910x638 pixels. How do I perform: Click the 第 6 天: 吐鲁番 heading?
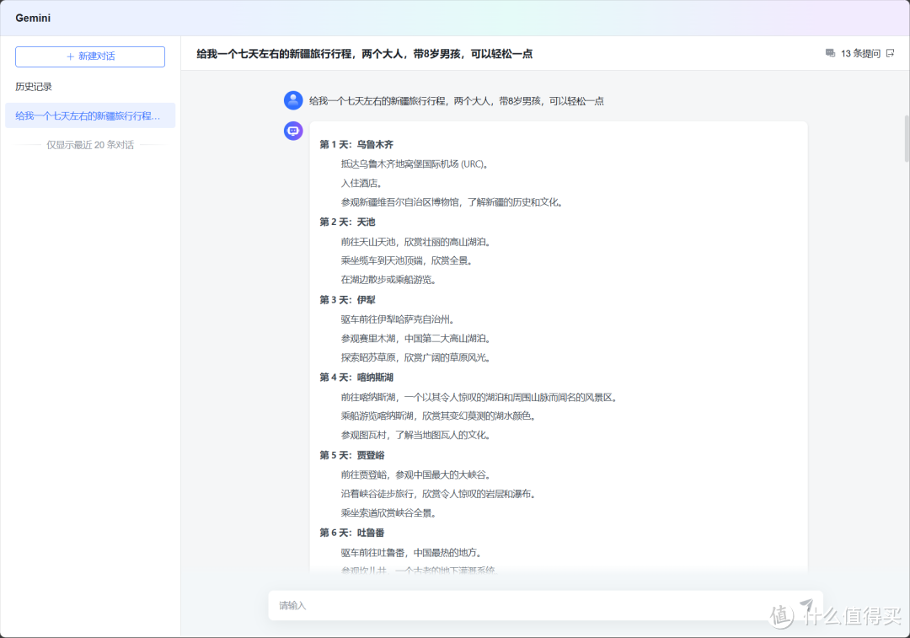[352, 532]
